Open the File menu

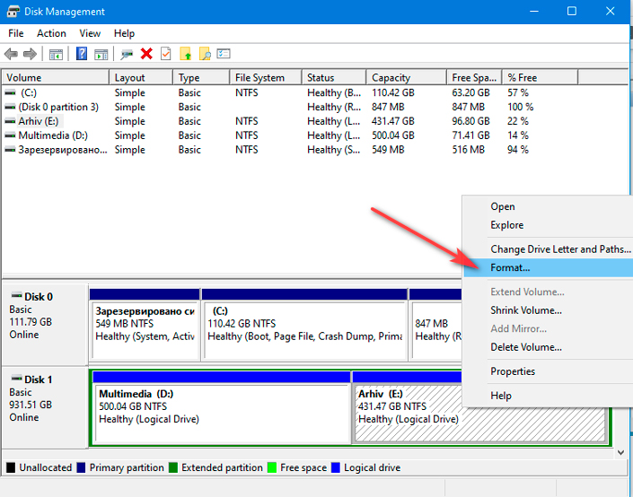pyautogui.click(x=16, y=33)
